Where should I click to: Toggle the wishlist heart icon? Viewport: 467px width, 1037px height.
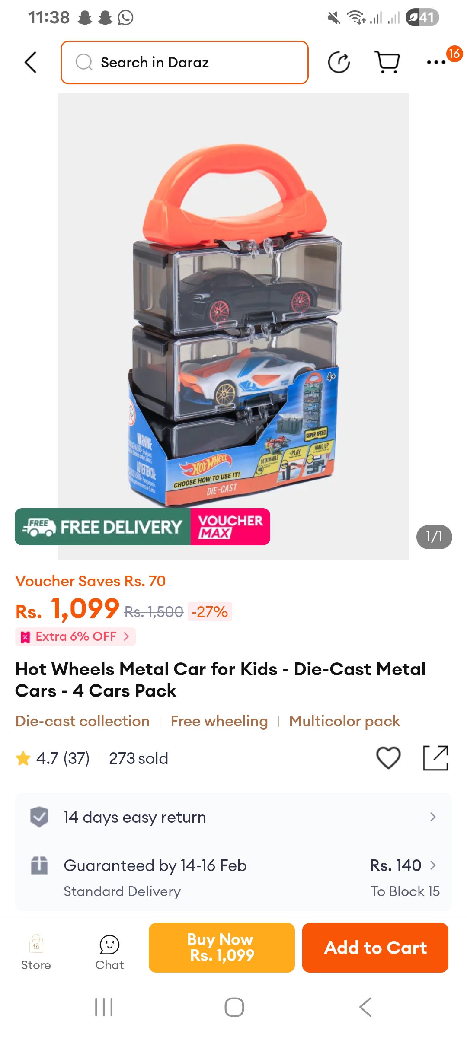tap(388, 758)
